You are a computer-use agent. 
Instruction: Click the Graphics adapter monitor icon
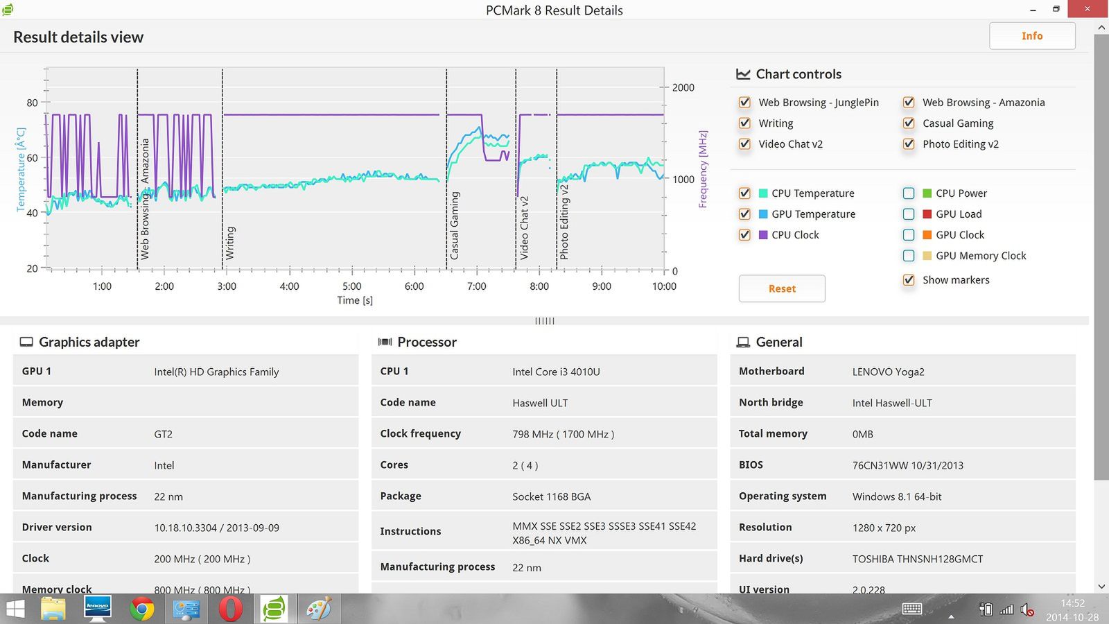pyautogui.click(x=26, y=342)
